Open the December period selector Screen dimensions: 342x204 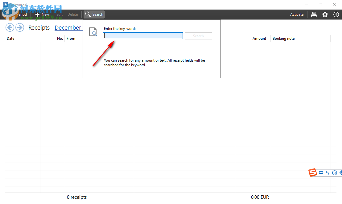pyautogui.click(x=68, y=27)
